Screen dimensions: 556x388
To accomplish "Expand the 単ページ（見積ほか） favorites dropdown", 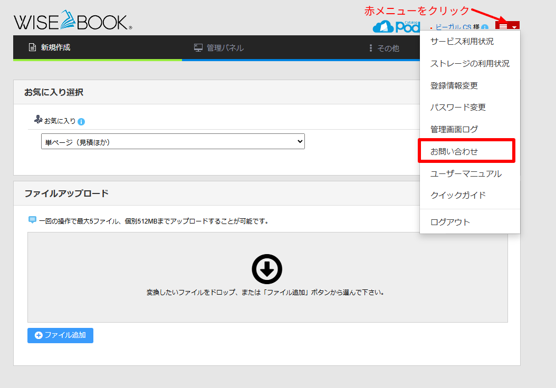I will point(172,141).
